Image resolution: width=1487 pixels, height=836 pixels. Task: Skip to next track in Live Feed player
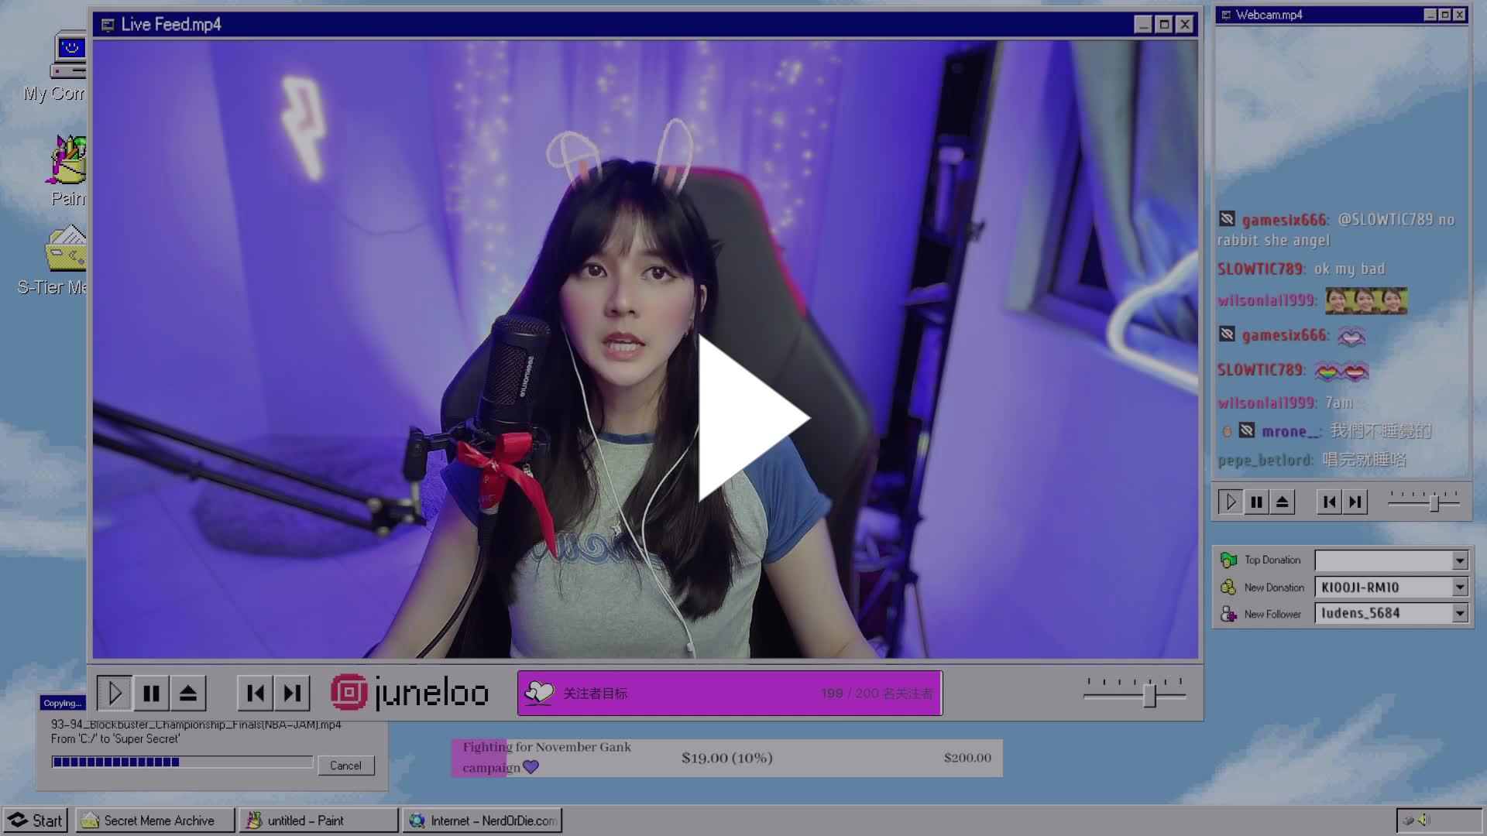pyautogui.click(x=292, y=693)
